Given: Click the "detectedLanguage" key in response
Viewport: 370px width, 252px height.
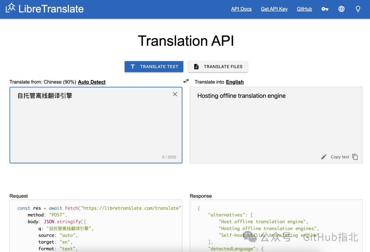Looking at the screenshot, I should pos(233,249).
